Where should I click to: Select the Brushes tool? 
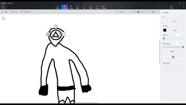[58, 7]
